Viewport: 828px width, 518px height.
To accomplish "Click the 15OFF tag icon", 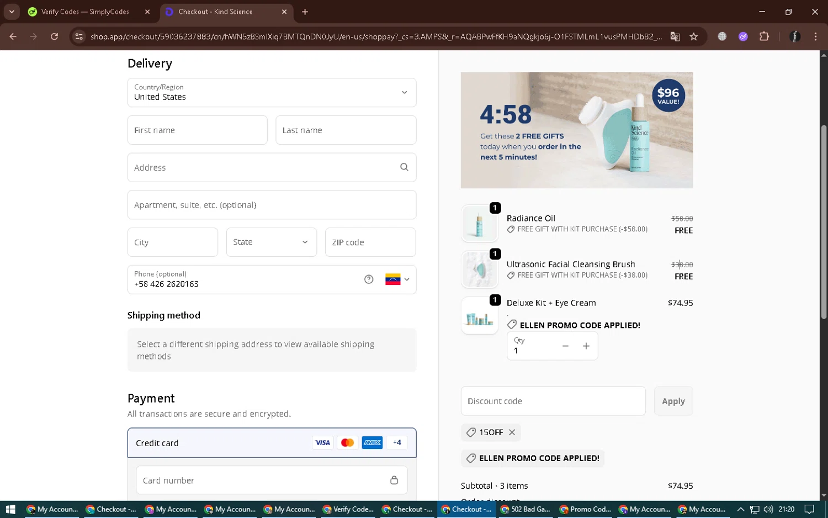I will pos(471,432).
